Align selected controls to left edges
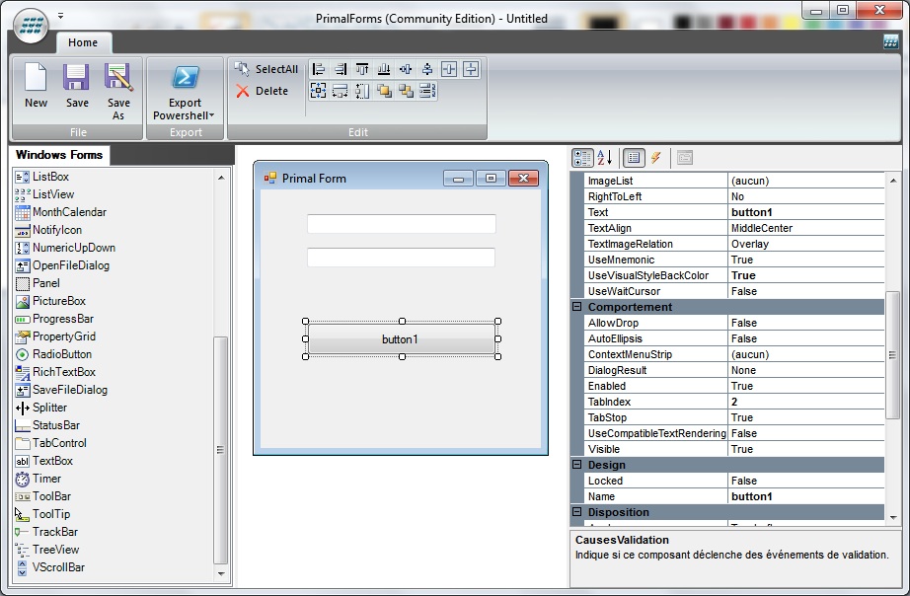The image size is (910, 596). pos(318,70)
